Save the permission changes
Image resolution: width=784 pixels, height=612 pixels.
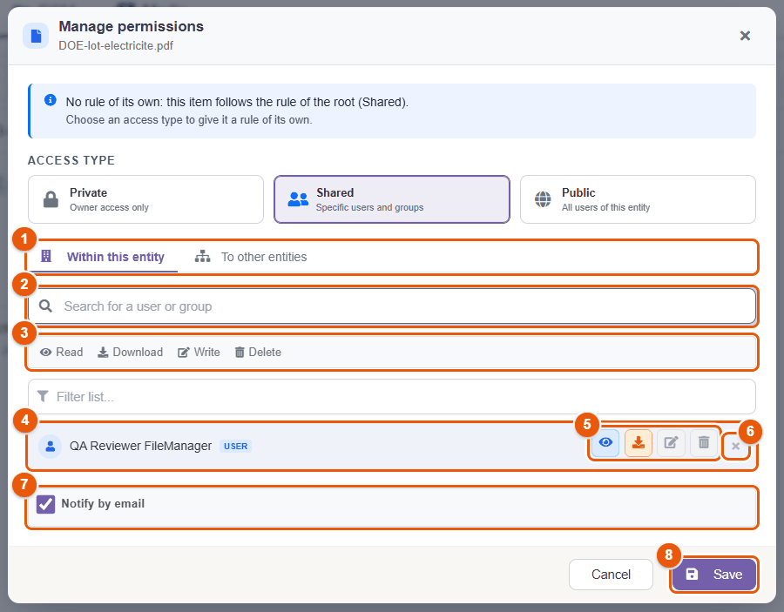(713, 575)
